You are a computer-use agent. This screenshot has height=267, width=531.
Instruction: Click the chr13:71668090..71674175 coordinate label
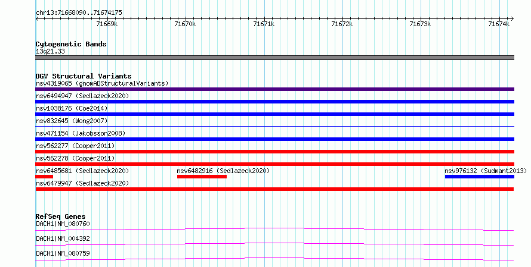click(x=79, y=13)
